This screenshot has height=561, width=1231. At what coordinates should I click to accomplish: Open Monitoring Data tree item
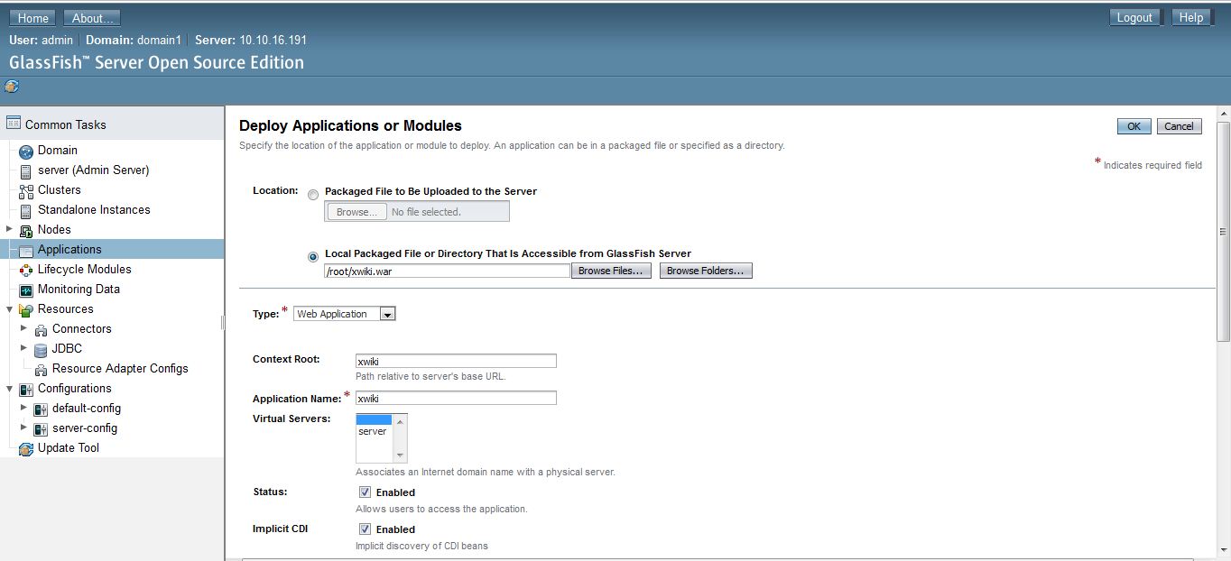(79, 290)
